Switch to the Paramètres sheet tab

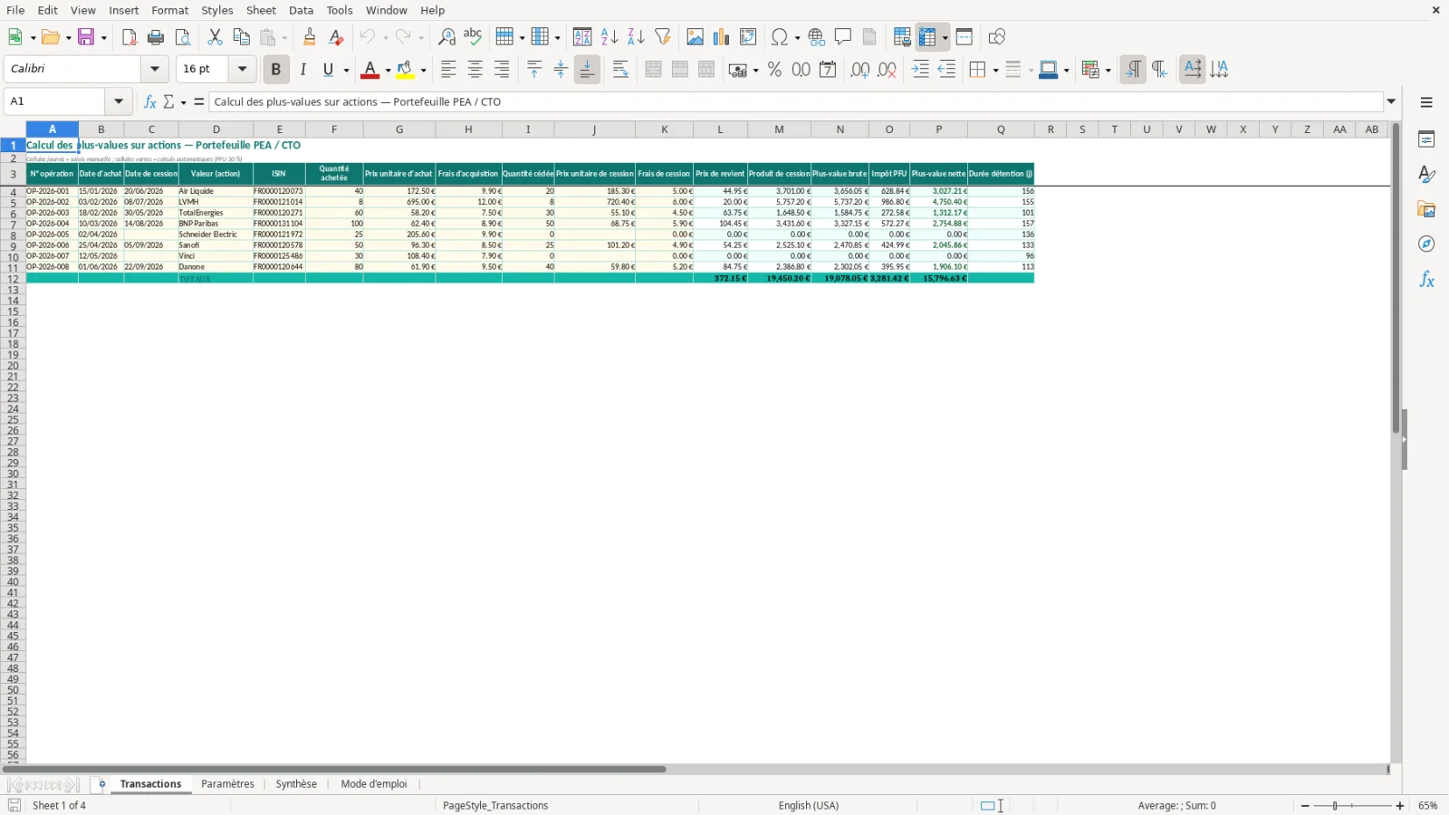pyautogui.click(x=227, y=784)
